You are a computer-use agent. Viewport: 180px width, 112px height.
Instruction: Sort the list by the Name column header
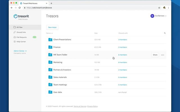pos(49,33)
